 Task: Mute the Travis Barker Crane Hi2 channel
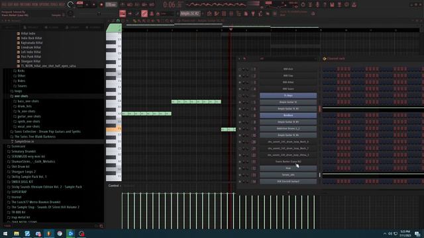click(x=240, y=161)
